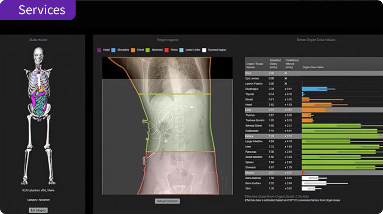Click the light-blue Lower Limbs legend swatch

[181, 50]
